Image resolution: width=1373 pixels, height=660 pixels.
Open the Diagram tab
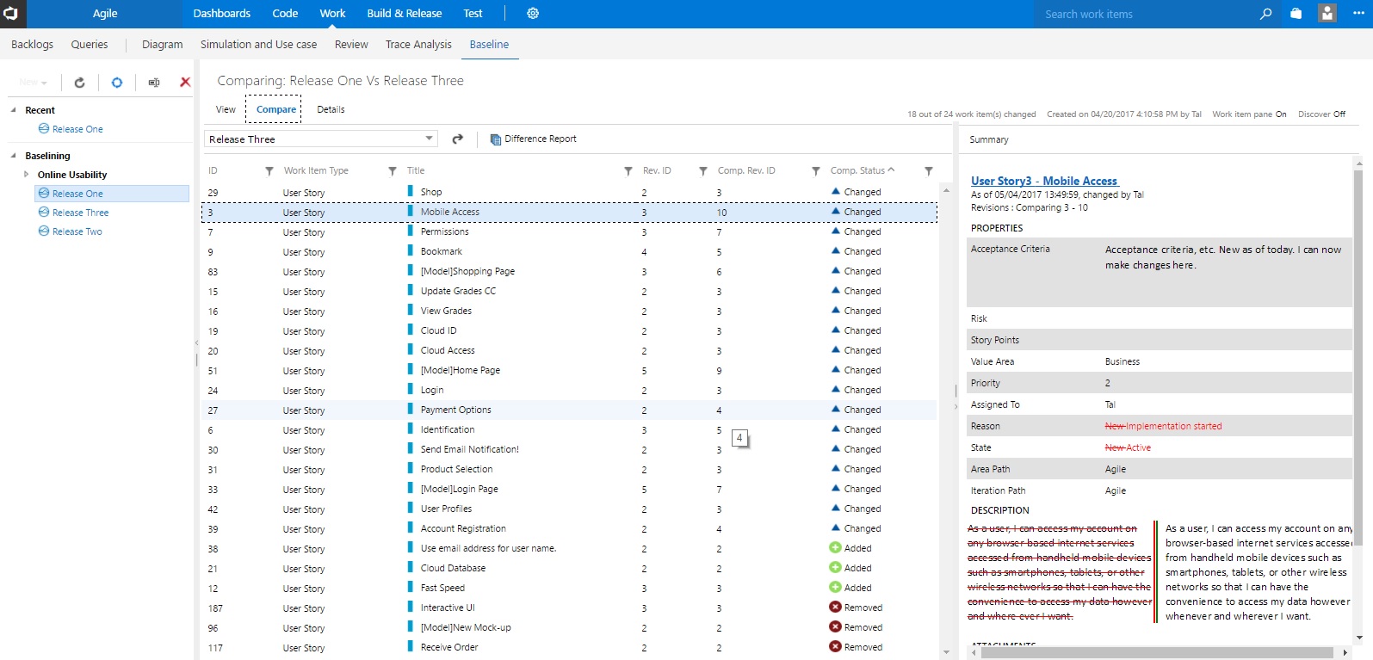tap(163, 44)
